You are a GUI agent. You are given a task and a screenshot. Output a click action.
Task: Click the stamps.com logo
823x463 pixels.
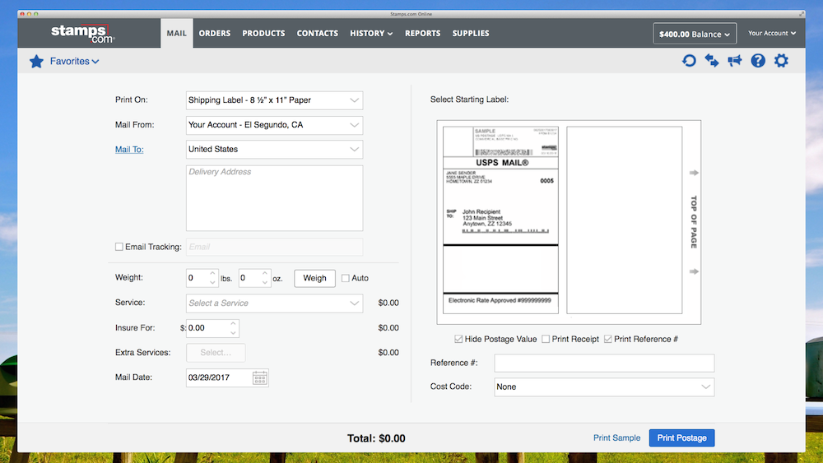point(83,33)
